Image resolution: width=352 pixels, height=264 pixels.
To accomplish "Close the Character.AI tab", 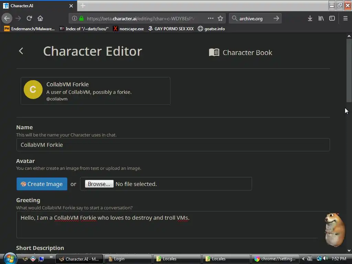I will pos(71,6).
